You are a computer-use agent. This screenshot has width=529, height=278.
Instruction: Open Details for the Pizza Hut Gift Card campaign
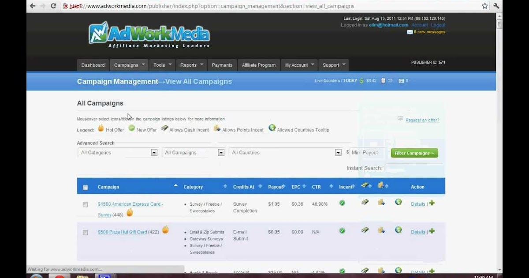tap(417, 232)
